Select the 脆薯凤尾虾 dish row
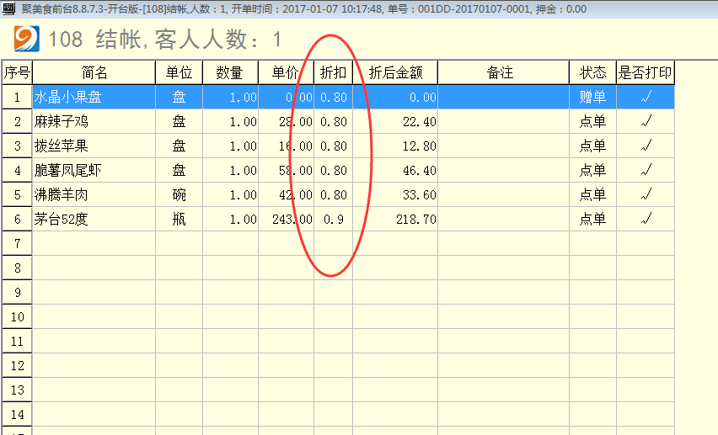 point(94,171)
